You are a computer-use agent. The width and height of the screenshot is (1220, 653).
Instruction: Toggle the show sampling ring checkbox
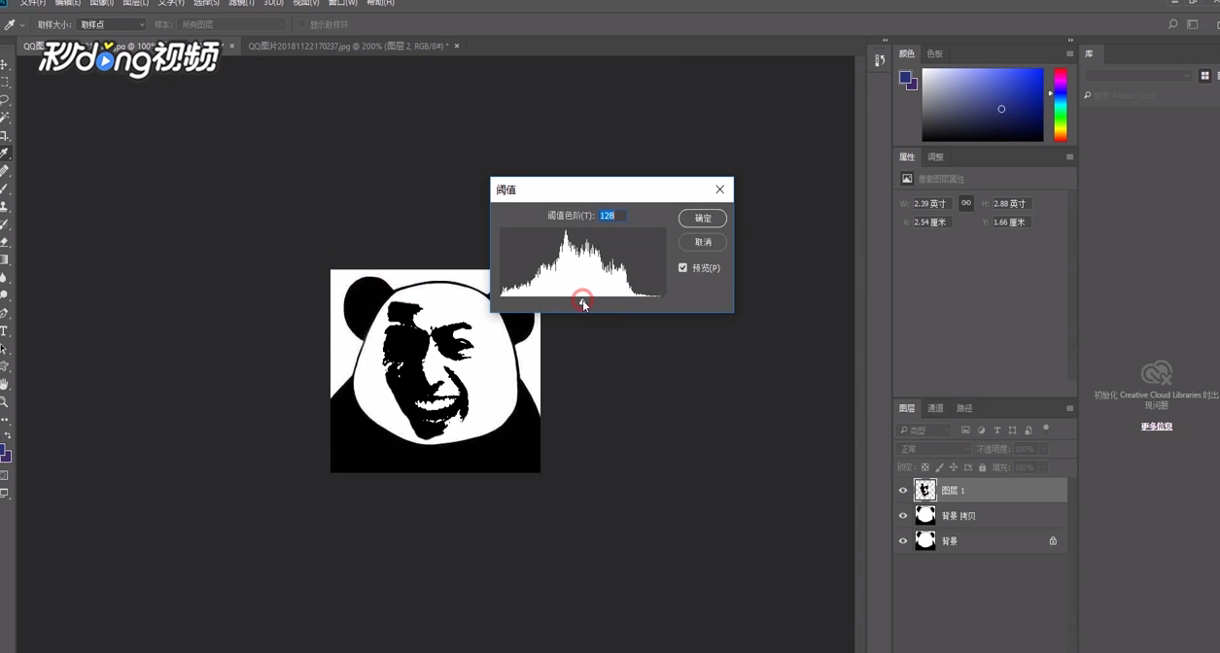coord(302,24)
